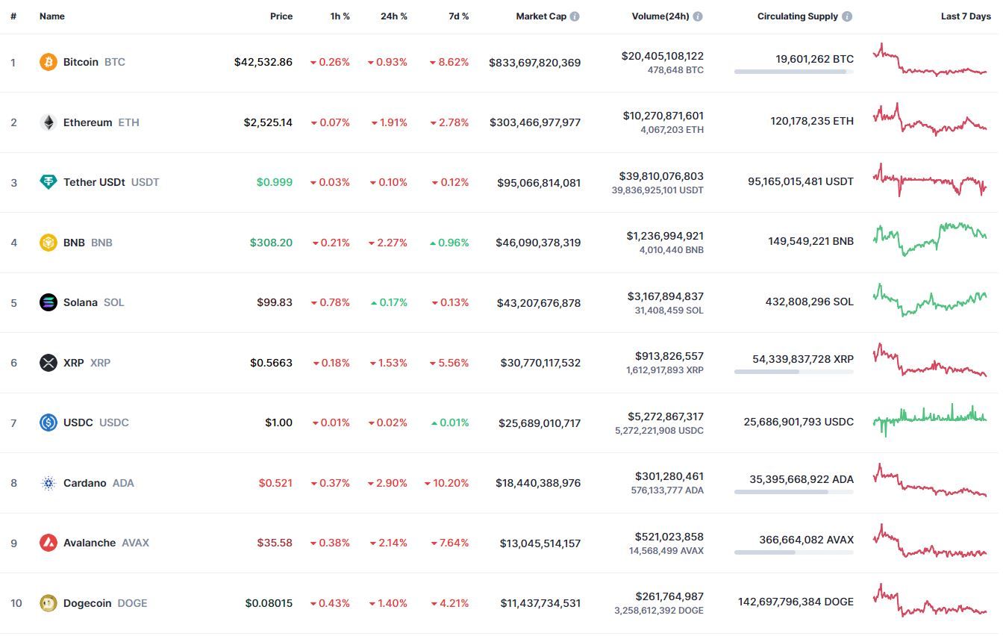Open BNB last 7 days sparkline chart
Viewport: 1003px width, 636px height.
(930, 239)
